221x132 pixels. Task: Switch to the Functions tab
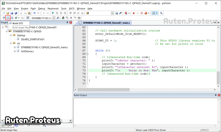pos(34,125)
